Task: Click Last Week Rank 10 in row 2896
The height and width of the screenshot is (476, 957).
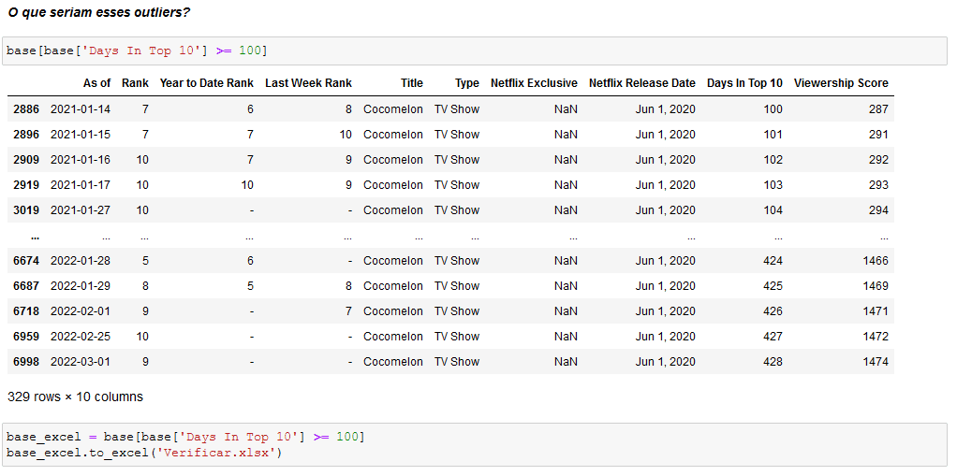Action: click(346, 134)
